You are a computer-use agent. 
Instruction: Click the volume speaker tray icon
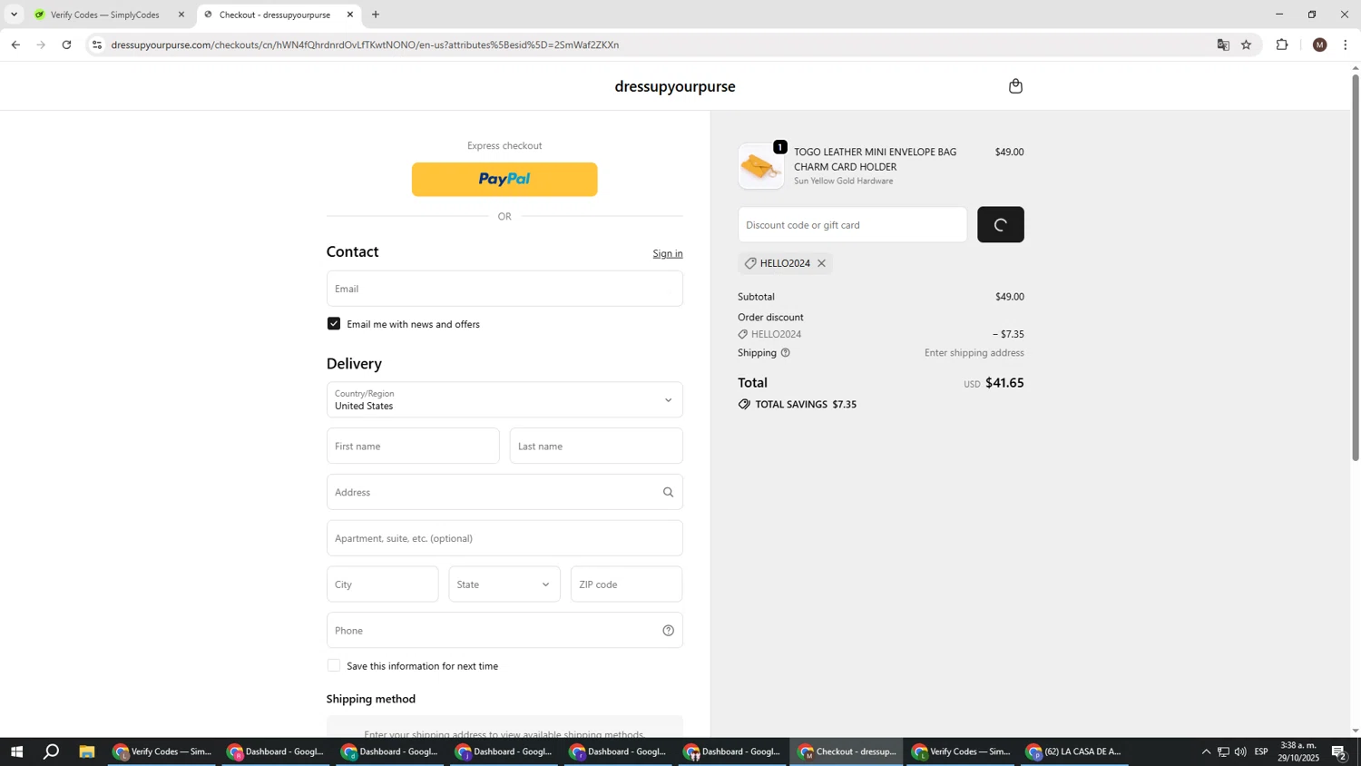click(x=1240, y=751)
